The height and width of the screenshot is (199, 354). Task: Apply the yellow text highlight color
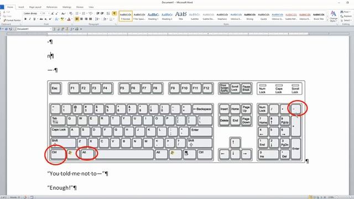coord(63,19)
